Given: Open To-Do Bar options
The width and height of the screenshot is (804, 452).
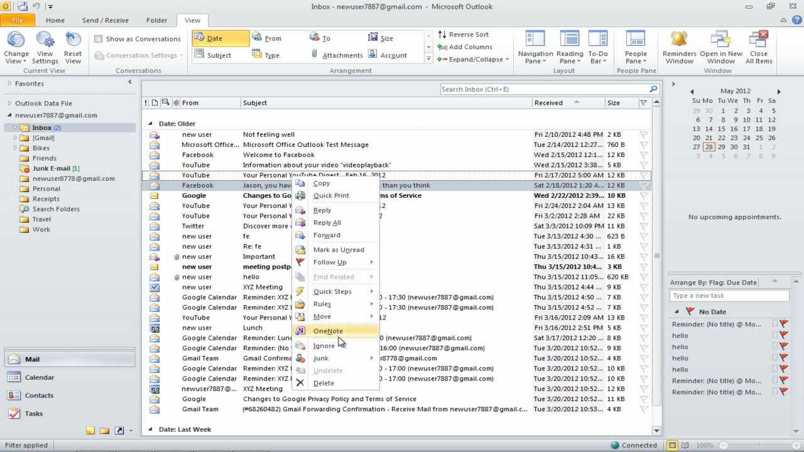Looking at the screenshot, I should pos(597,48).
